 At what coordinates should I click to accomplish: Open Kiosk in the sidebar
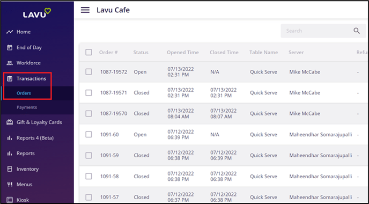23,200
